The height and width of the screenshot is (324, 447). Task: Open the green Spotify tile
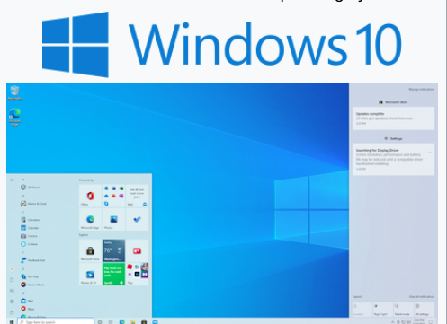113,274
